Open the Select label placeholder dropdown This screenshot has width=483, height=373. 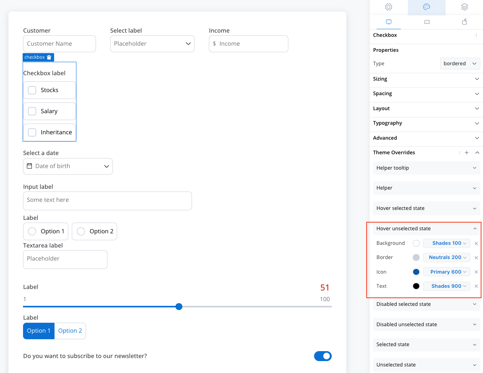pyautogui.click(x=152, y=44)
